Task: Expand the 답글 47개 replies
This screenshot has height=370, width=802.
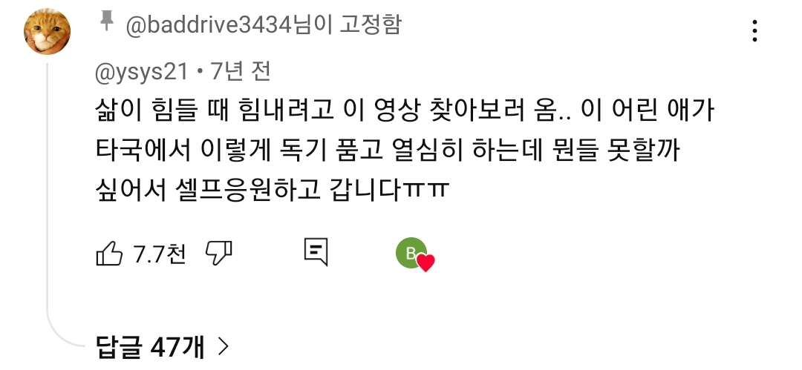Action: click(x=163, y=347)
